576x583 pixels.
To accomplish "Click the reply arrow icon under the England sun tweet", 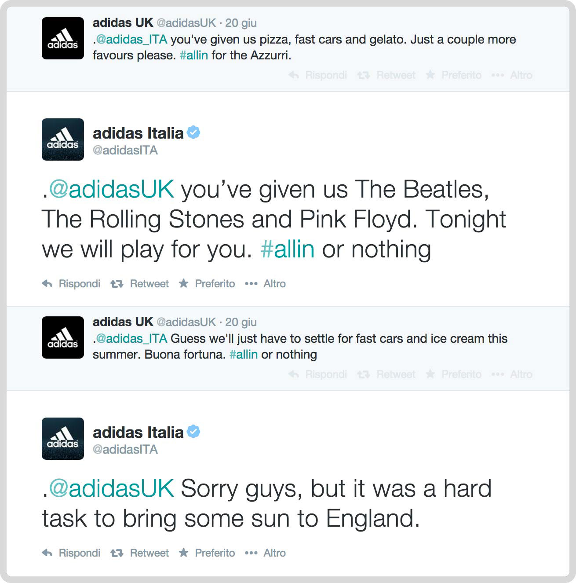I will point(47,553).
